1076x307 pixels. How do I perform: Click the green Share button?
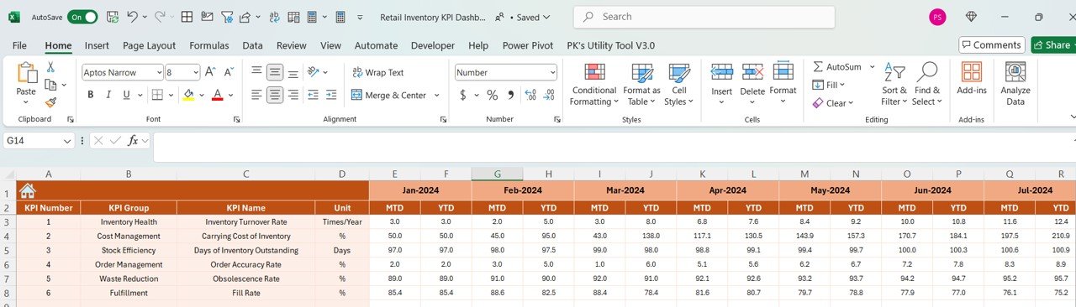click(1053, 44)
